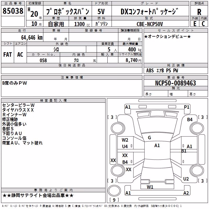Click the 幅 dimension field
This screenshot has height=209, width=209.
[178, 94]
